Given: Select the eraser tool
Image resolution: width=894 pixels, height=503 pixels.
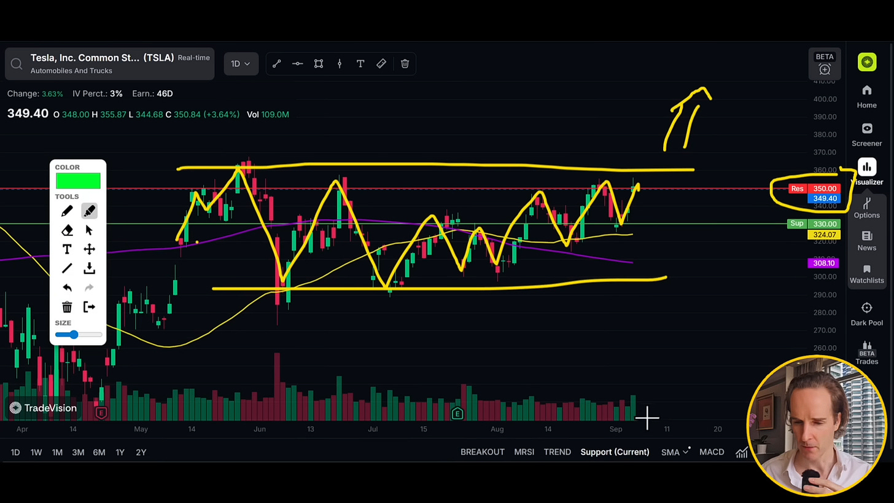Looking at the screenshot, I should (67, 230).
